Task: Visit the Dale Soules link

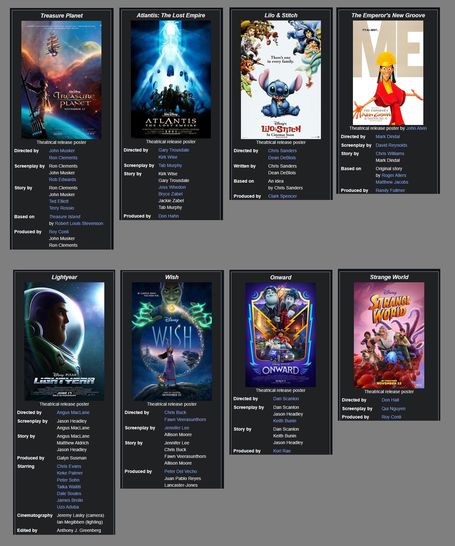Action: coord(69,493)
